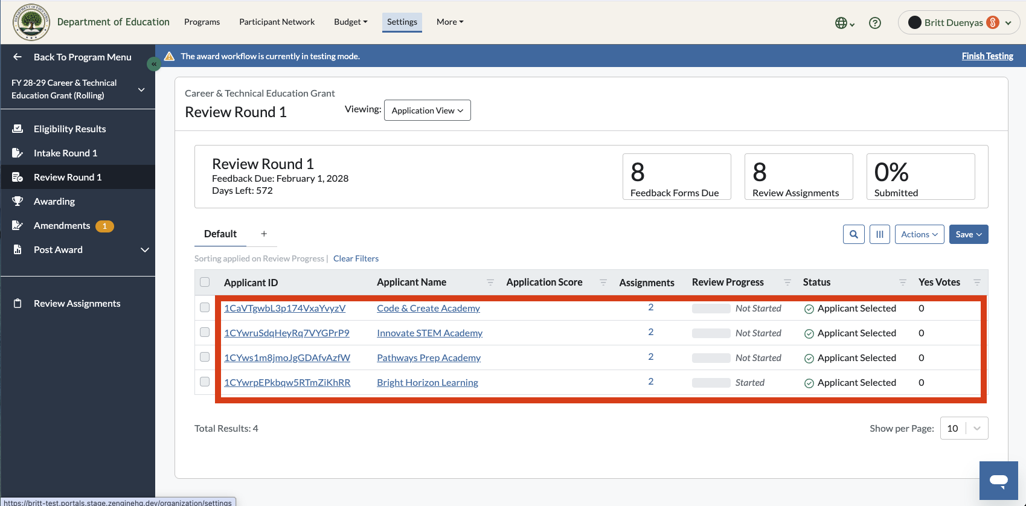Click the Applicant Name column filter icon
This screenshot has height=506, width=1026.
pos(490,282)
